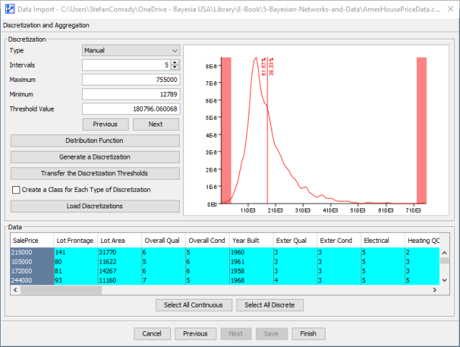This screenshot has height=347, width=460.
Task: Click the Cancel button
Action: point(152,334)
